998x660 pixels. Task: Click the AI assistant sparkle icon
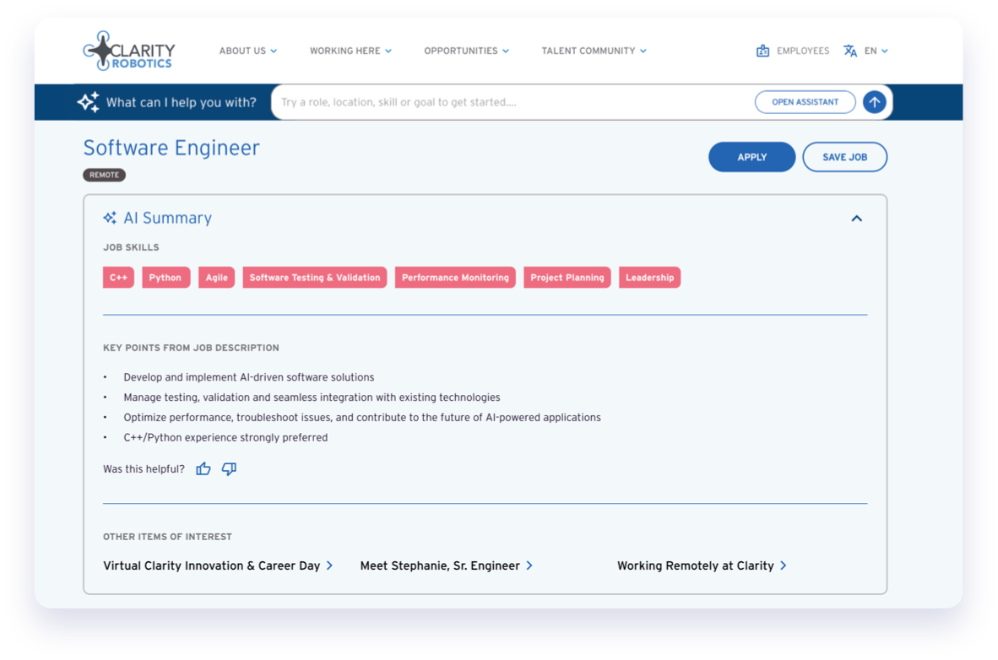coord(89,102)
